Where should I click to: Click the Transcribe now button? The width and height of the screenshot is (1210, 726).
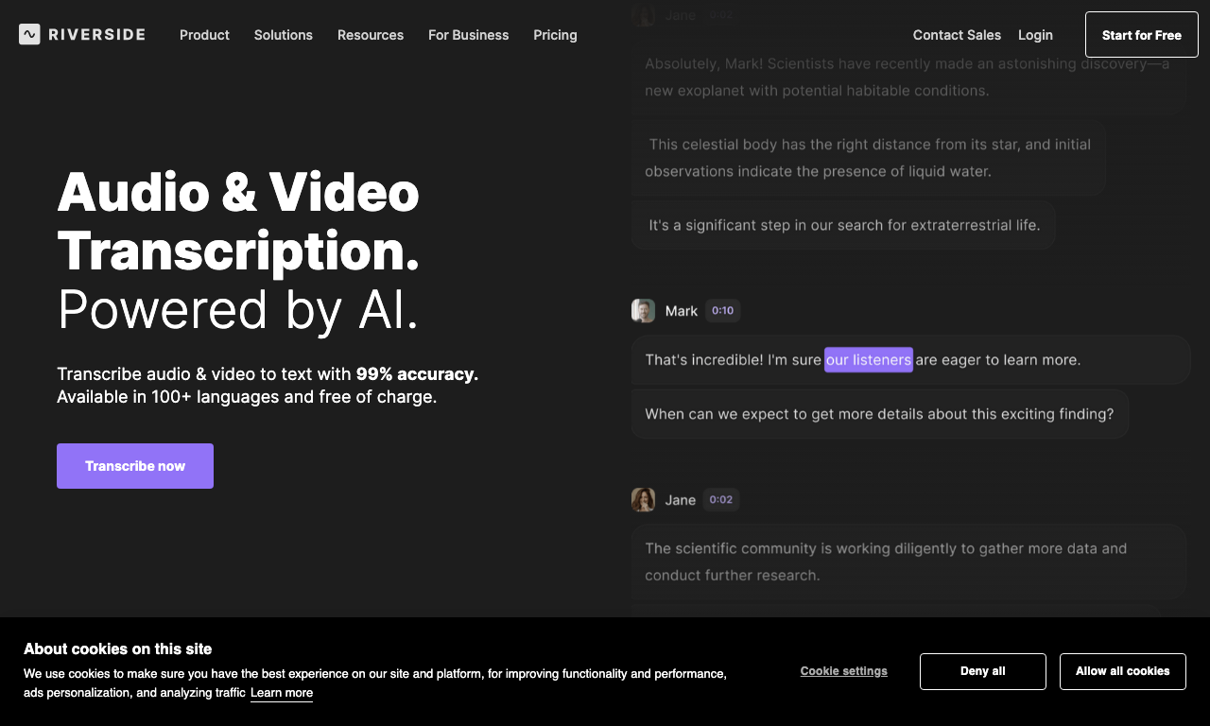coord(135,466)
